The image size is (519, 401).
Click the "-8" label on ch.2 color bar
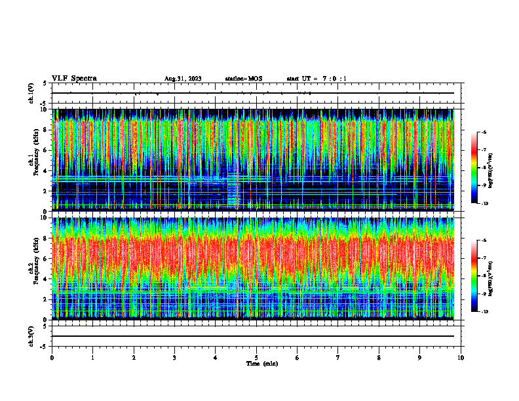pos(484,276)
